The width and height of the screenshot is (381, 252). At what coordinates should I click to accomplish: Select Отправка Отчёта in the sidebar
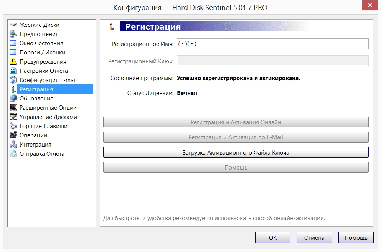pyautogui.click(x=42, y=154)
